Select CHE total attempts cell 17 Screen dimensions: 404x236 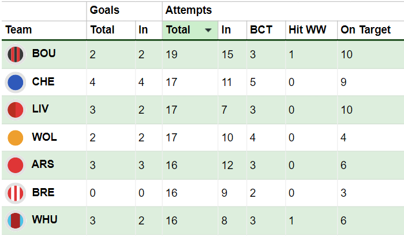coord(171,83)
